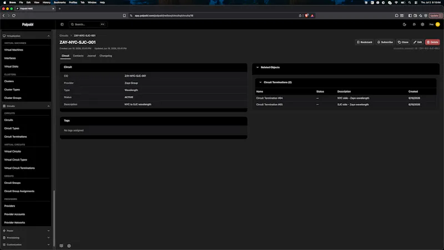Select the Circuit tab
The height and width of the screenshot is (250, 444).
[65, 56]
